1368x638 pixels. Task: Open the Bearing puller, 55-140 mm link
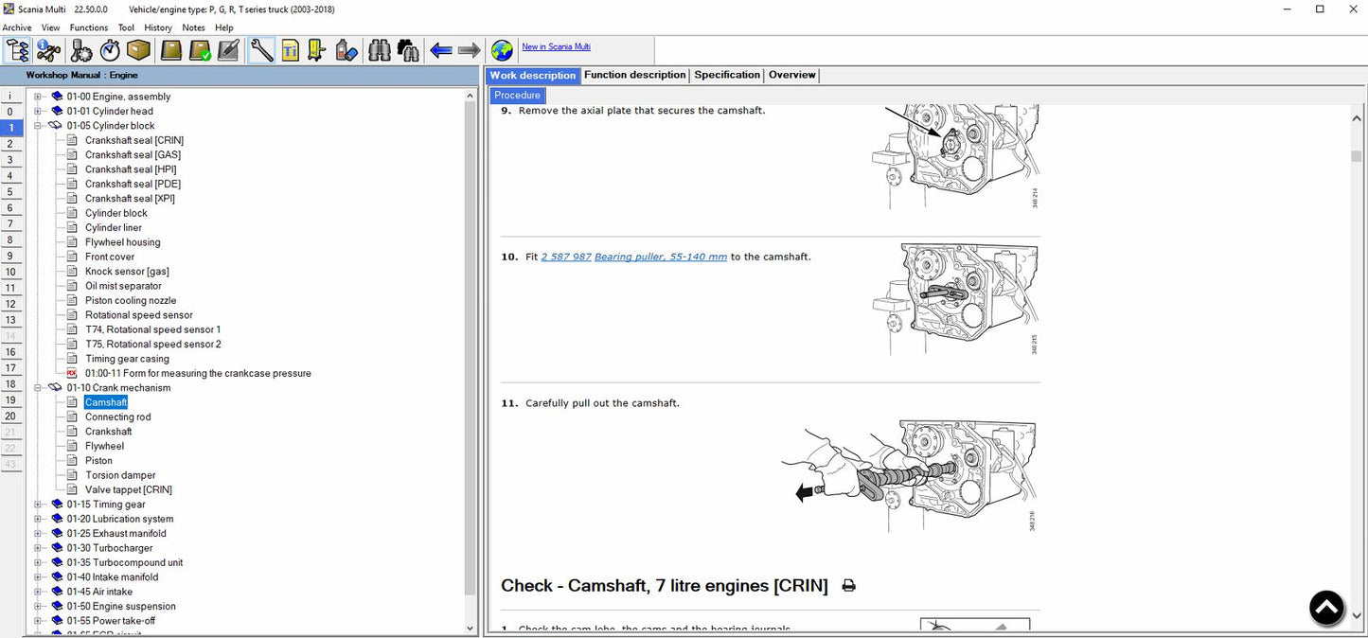[x=660, y=257]
